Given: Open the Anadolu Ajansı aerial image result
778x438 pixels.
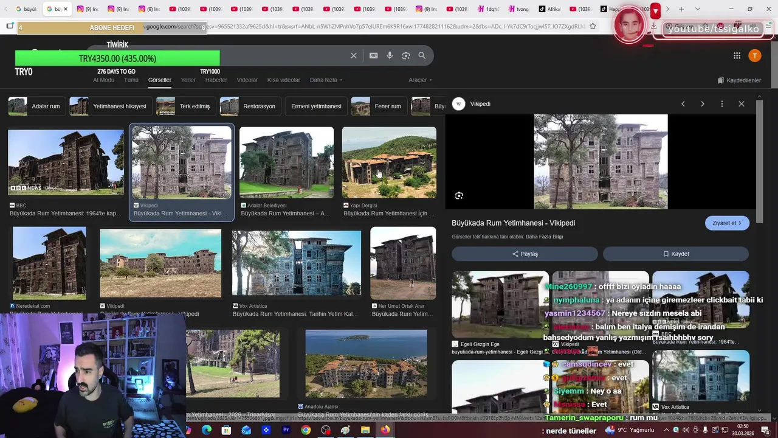Looking at the screenshot, I should point(366,364).
